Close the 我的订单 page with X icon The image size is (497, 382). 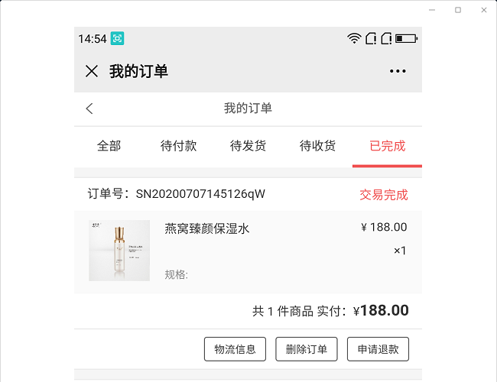point(92,71)
